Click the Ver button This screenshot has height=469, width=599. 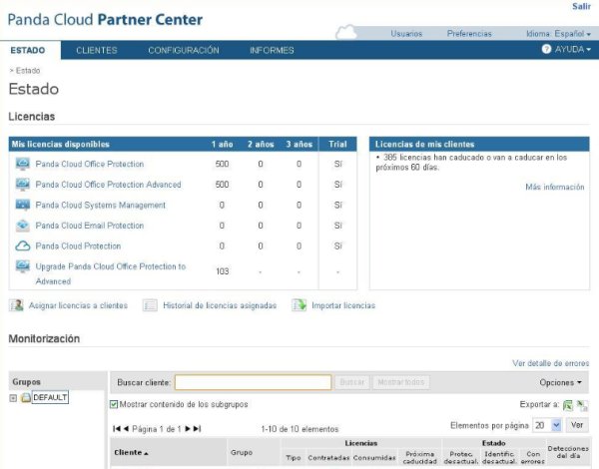point(577,425)
